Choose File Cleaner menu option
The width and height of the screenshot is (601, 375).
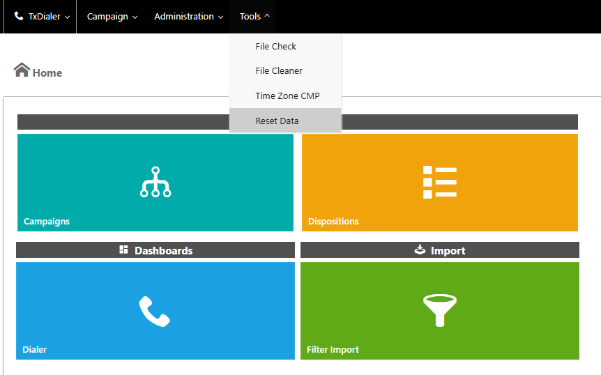(x=279, y=71)
